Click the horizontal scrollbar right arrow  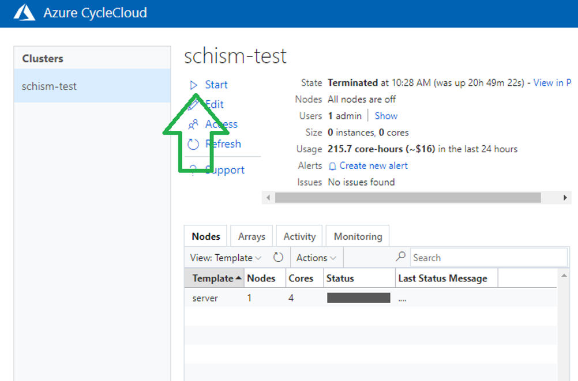pyautogui.click(x=565, y=198)
